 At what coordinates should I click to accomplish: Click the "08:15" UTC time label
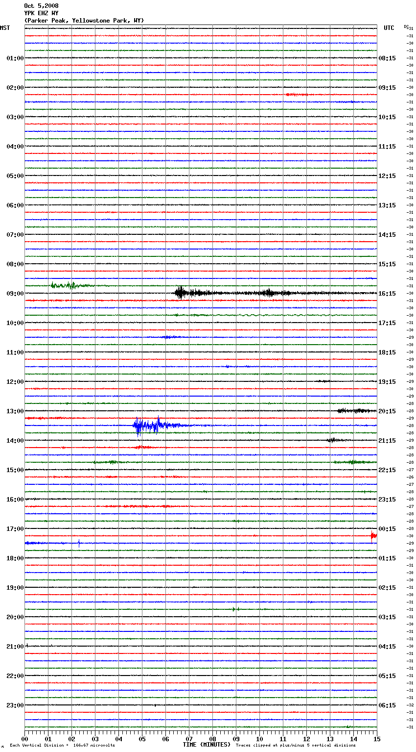click(x=387, y=58)
